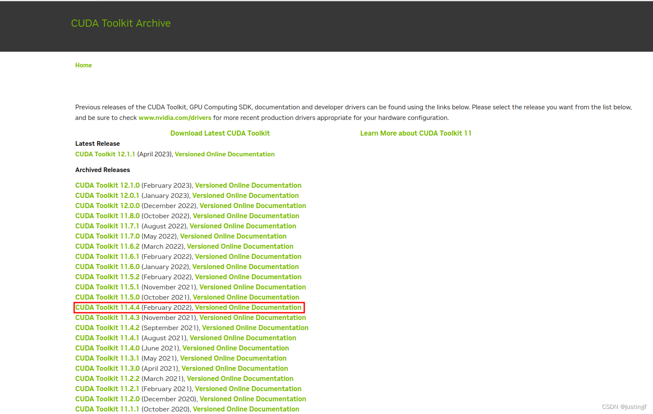Open documentation link for CUDA 11.4.3
This screenshot has width=653, height=414.
253,317
